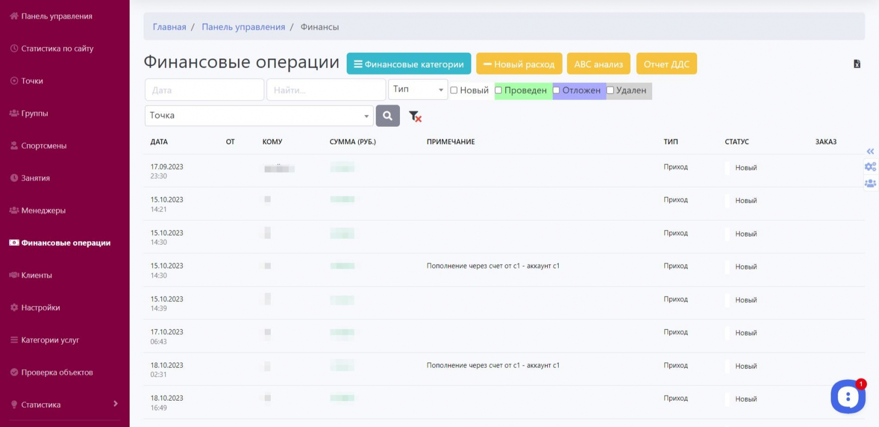Expand the Статистика submenu chevron

115,404
